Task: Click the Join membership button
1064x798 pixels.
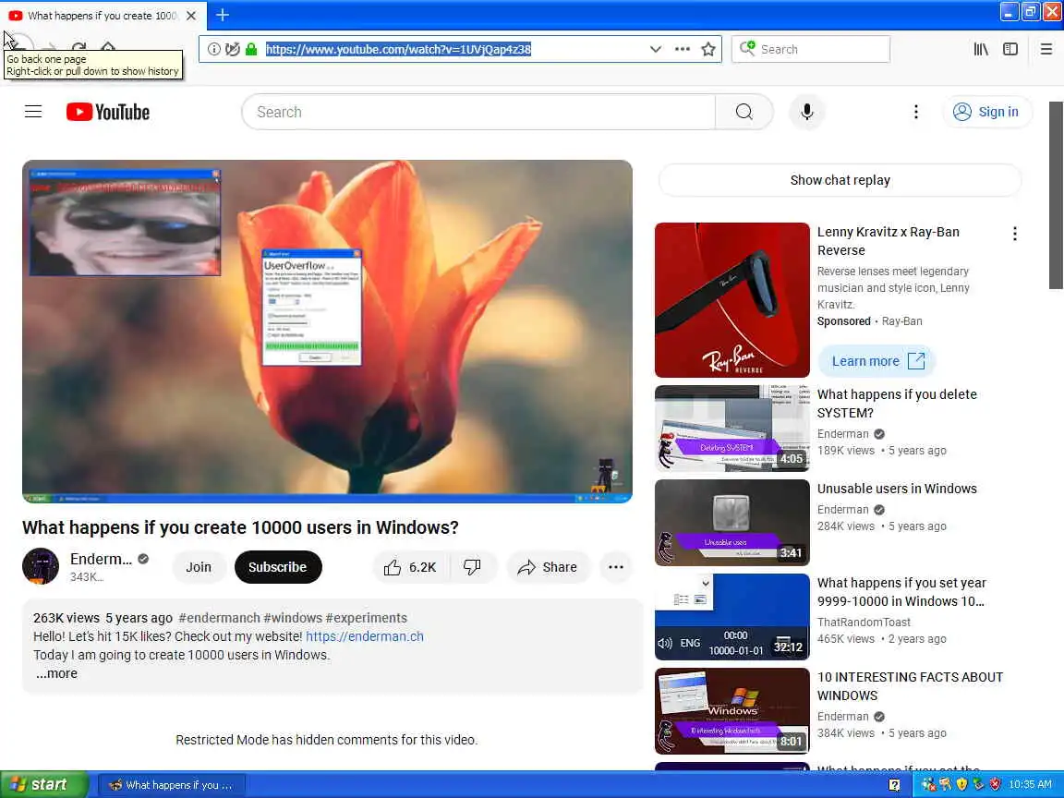Action: tap(199, 567)
